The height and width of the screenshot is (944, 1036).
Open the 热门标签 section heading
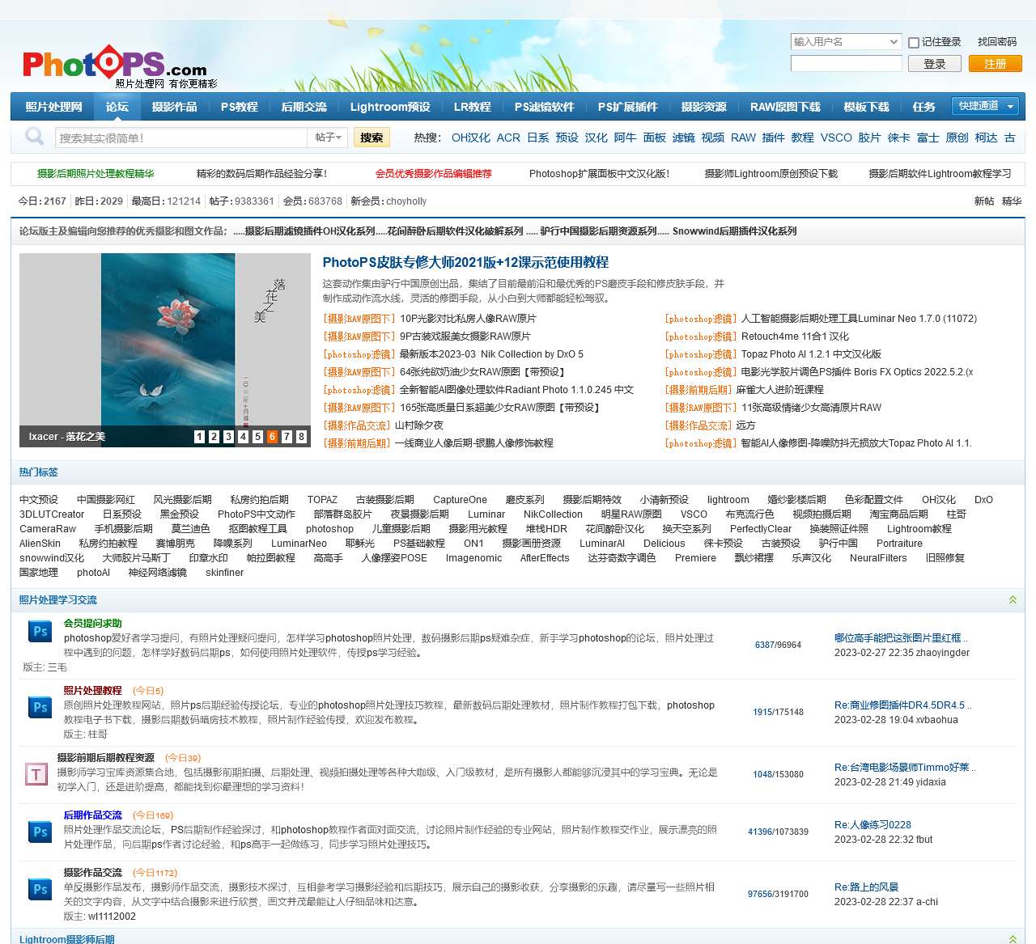coord(39,472)
